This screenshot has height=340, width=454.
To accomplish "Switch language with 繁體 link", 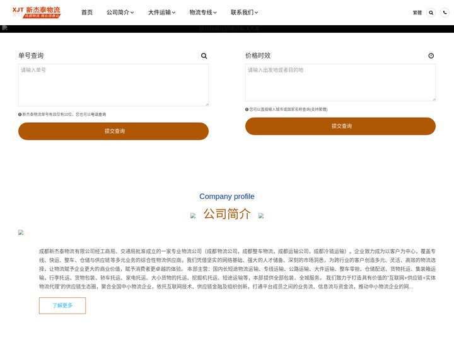I will (x=417, y=13).
